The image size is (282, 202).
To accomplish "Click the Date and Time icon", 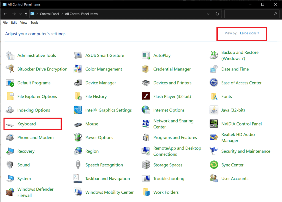I will click(x=214, y=69).
